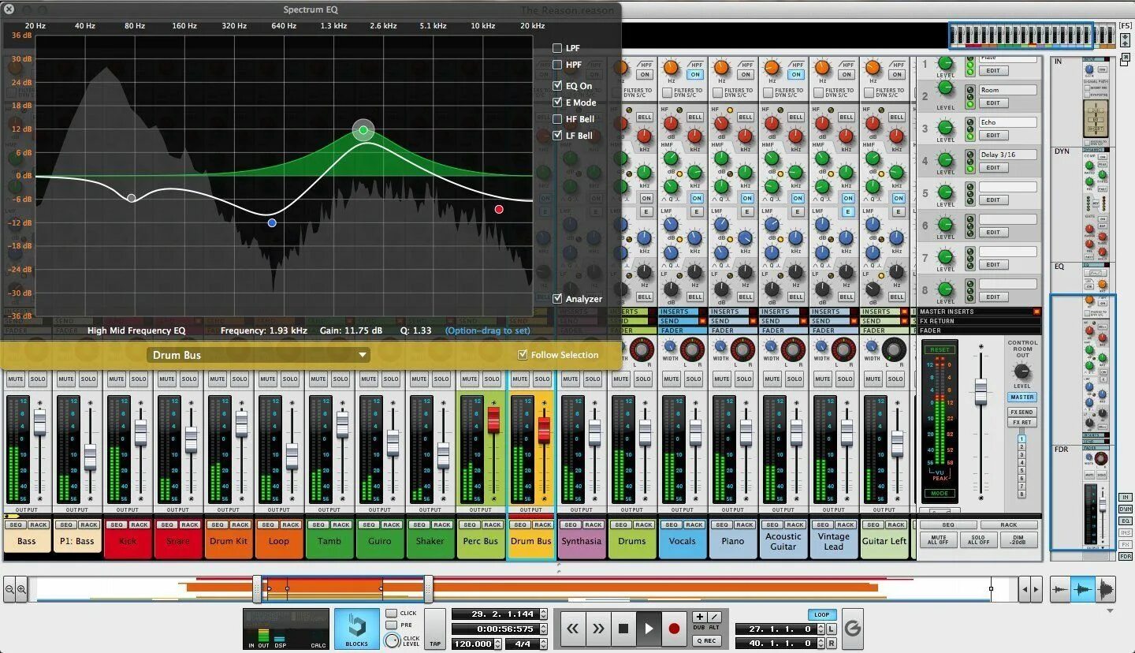Click the red Record button
This screenshot has height=653, width=1135.
click(674, 629)
